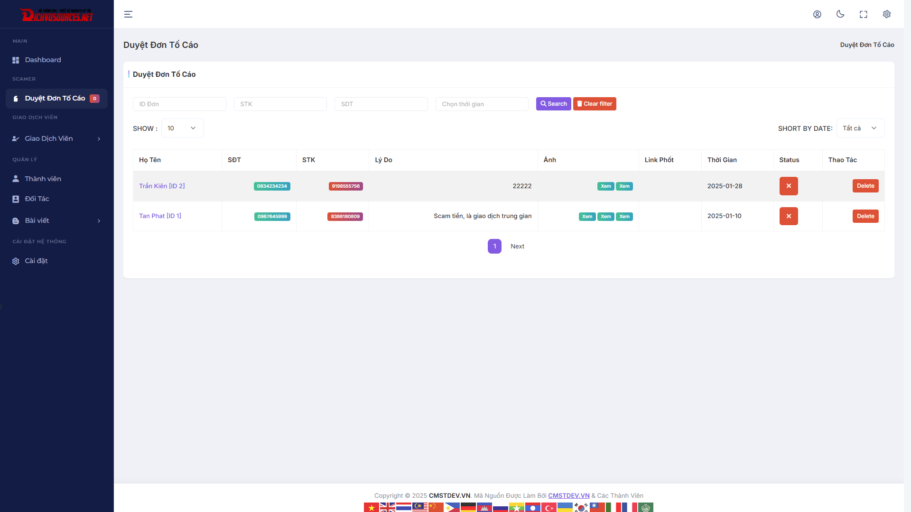This screenshot has width=911, height=512.
Task: Click red X status for Trần Kiên
Action: (x=789, y=186)
